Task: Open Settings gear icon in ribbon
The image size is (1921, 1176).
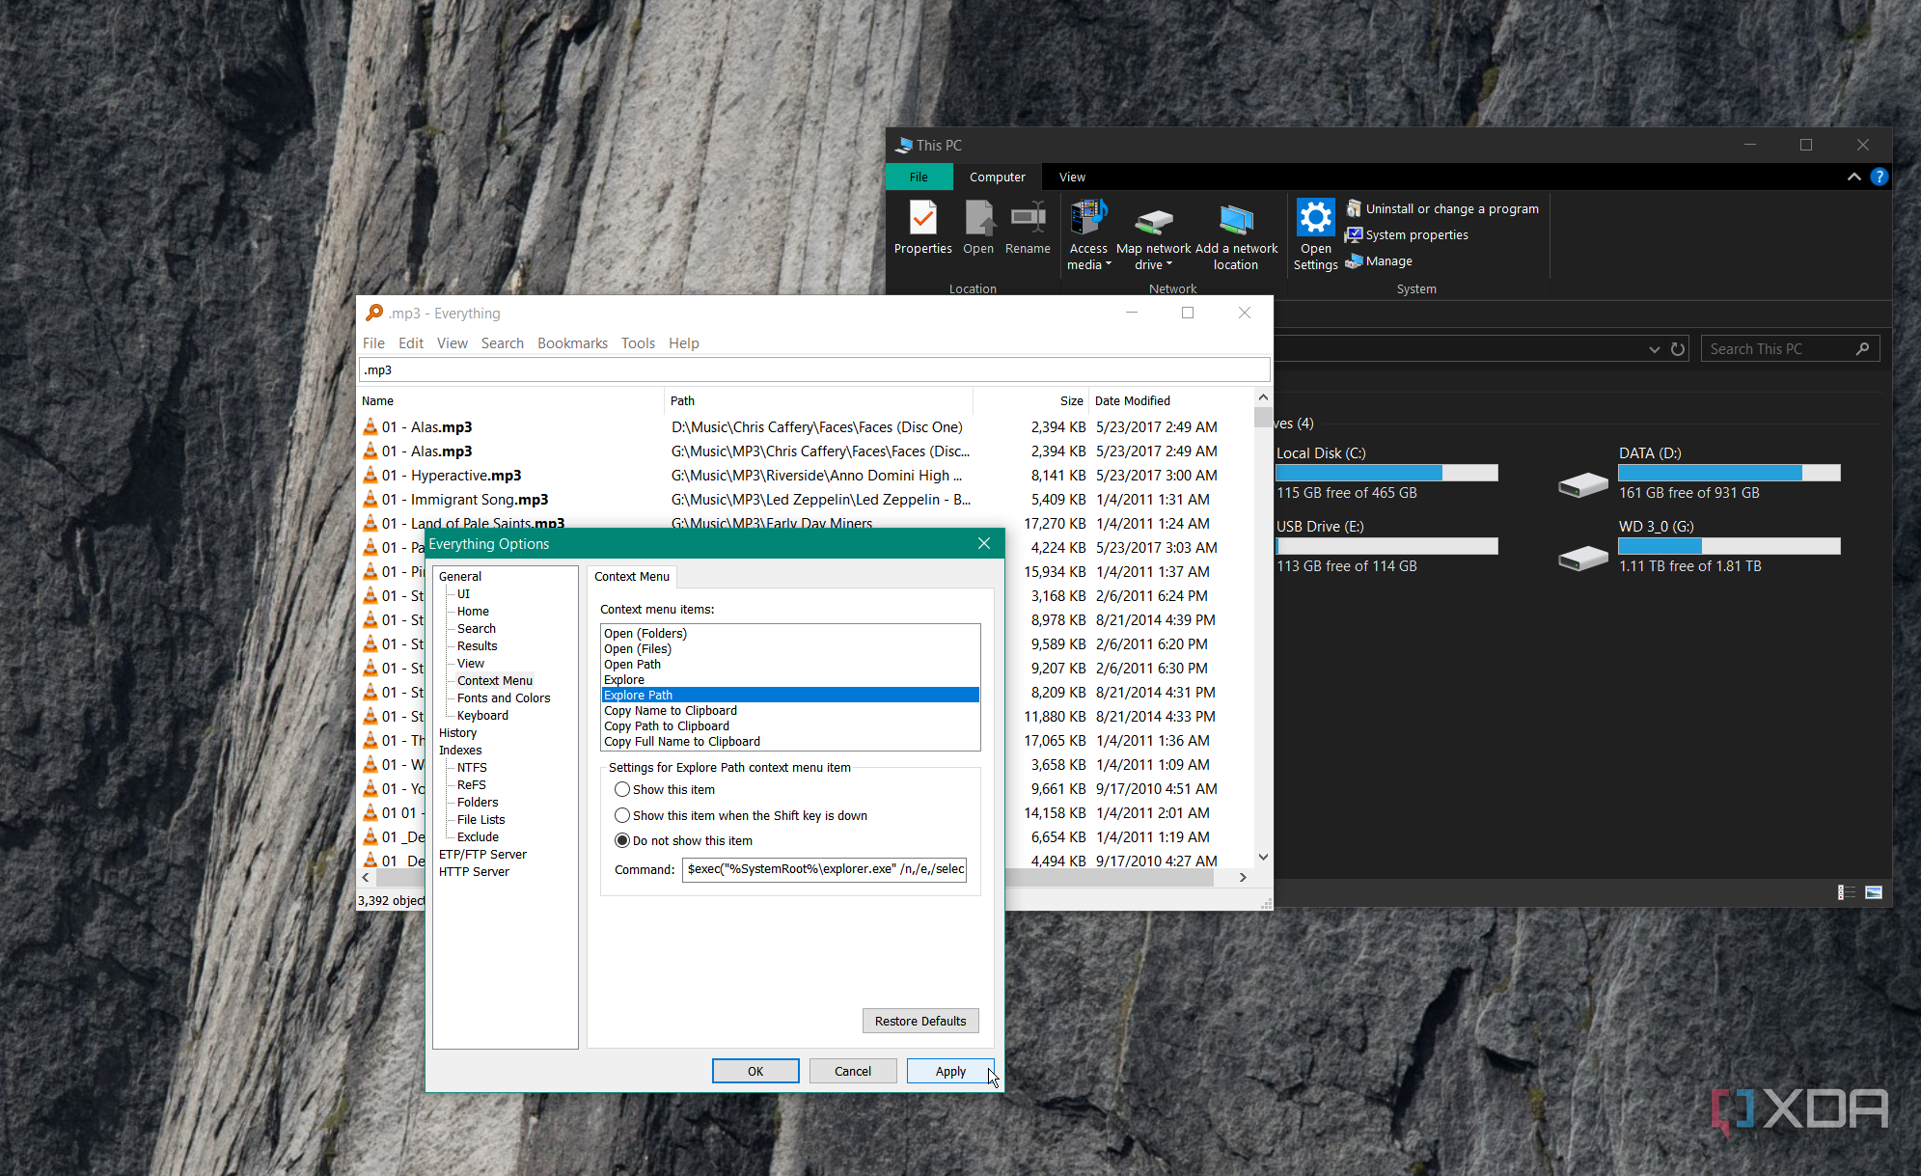Action: click(x=1315, y=218)
